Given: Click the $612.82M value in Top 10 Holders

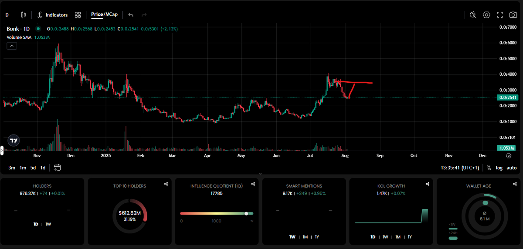Looking at the screenshot, I should point(129,213).
